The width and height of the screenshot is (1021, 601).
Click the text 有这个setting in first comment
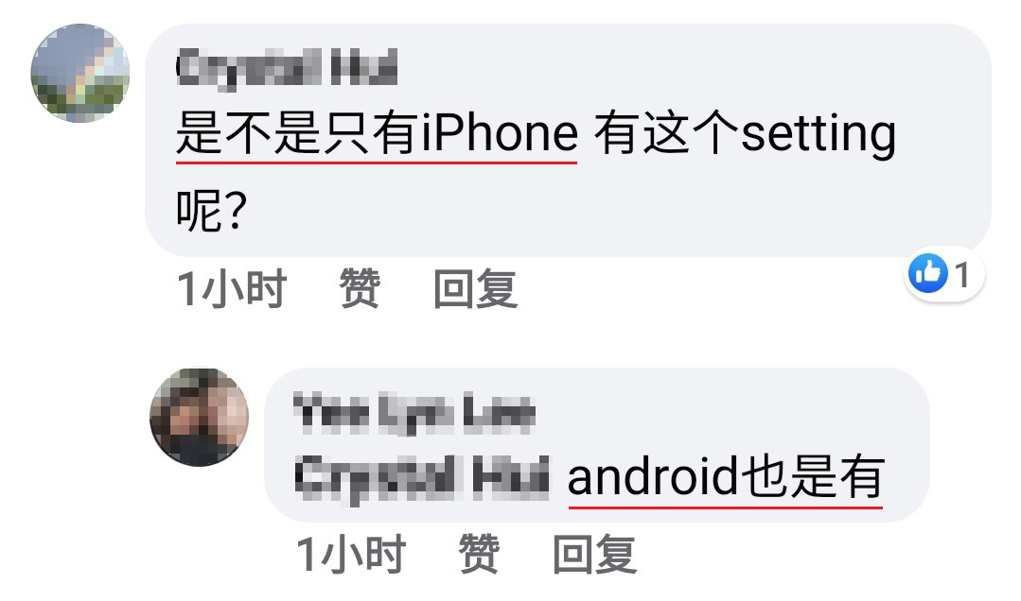point(745,133)
